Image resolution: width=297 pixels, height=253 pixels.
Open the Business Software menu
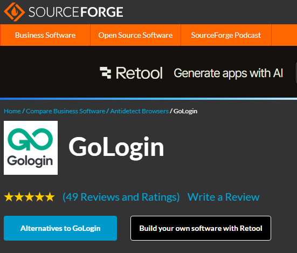coord(45,35)
